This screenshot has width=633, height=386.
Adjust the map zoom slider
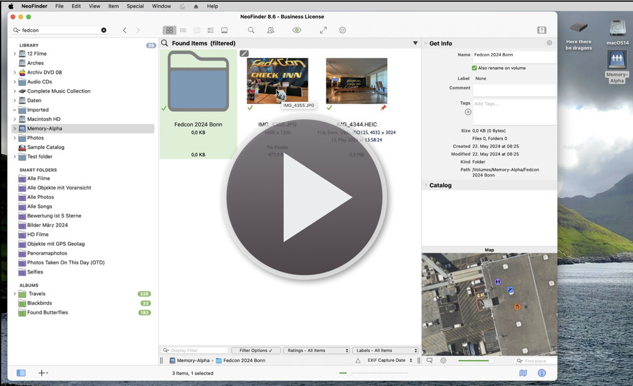tap(491, 361)
